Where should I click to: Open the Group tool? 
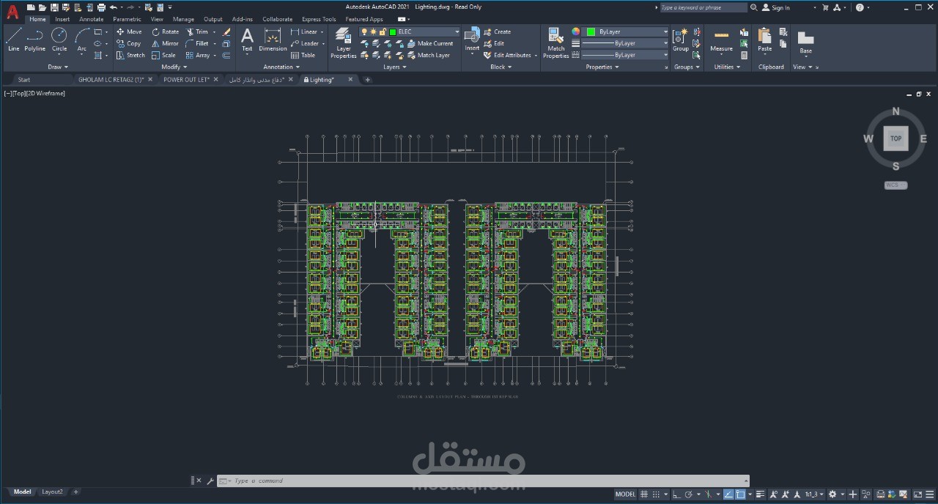click(681, 40)
